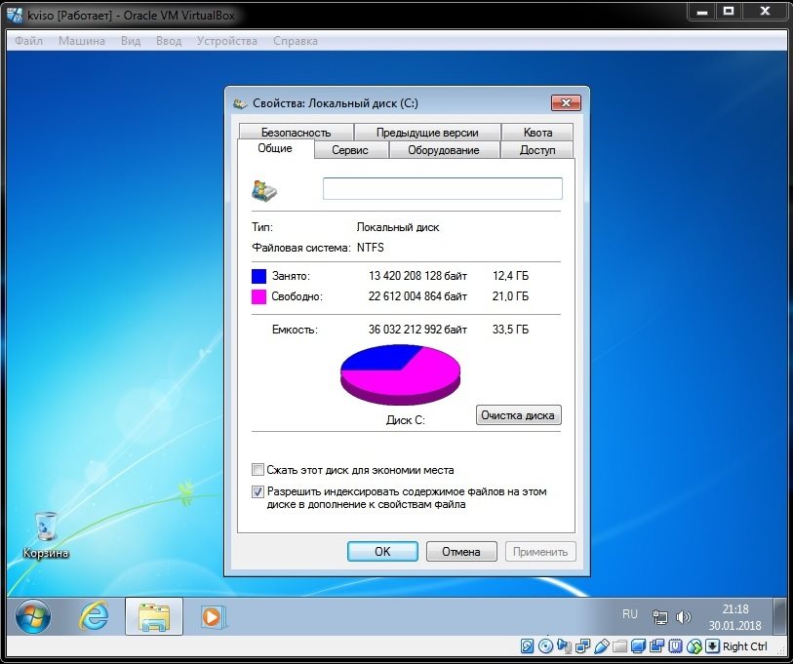Click the video capture icon in VirtualBox status bar
Image resolution: width=793 pixels, height=664 pixels.
click(x=657, y=645)
